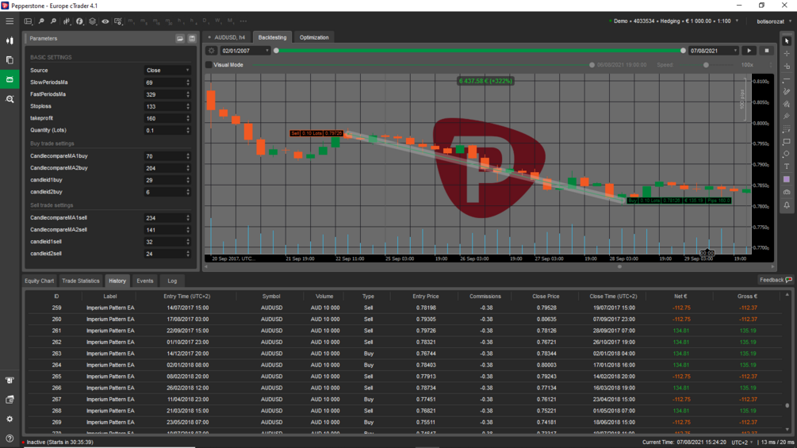Open the chart layout icon in toolbar
This screenshot has height=448, width=797.
tap(28, 21)
